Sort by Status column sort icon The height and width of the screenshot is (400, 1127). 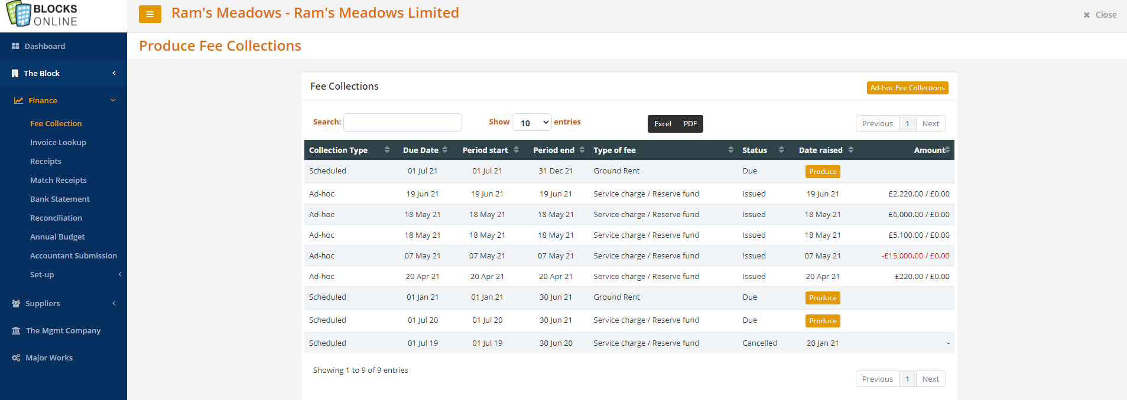click(x=781, y=150)
